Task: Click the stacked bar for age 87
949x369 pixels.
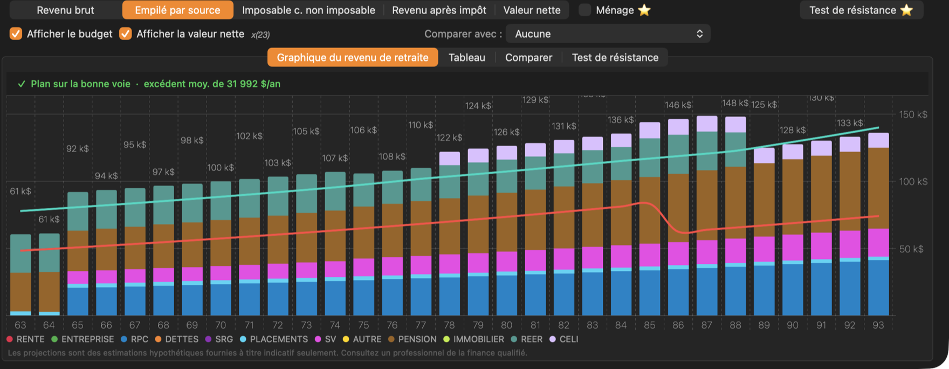Action: tap(707, 216)
